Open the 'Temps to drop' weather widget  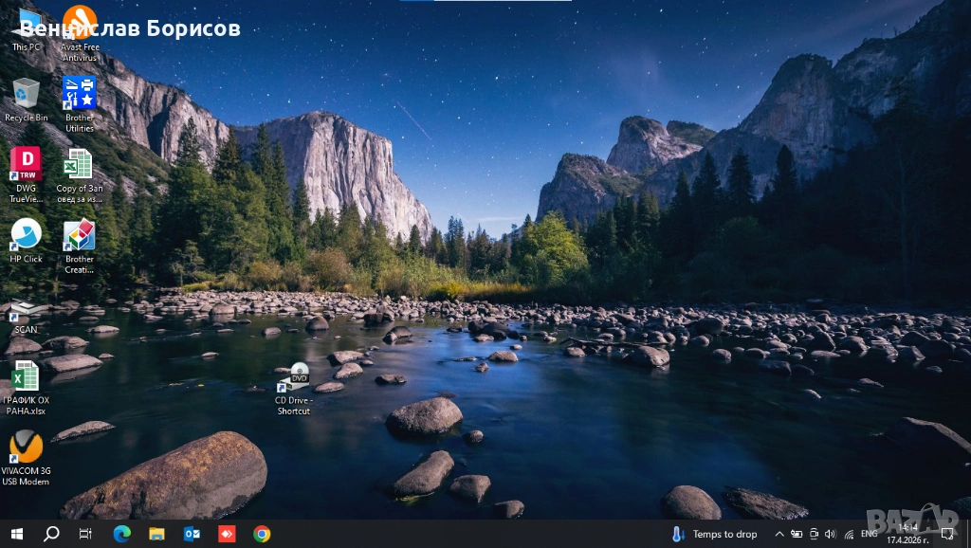pyautogui.click(x=715, y=534)
